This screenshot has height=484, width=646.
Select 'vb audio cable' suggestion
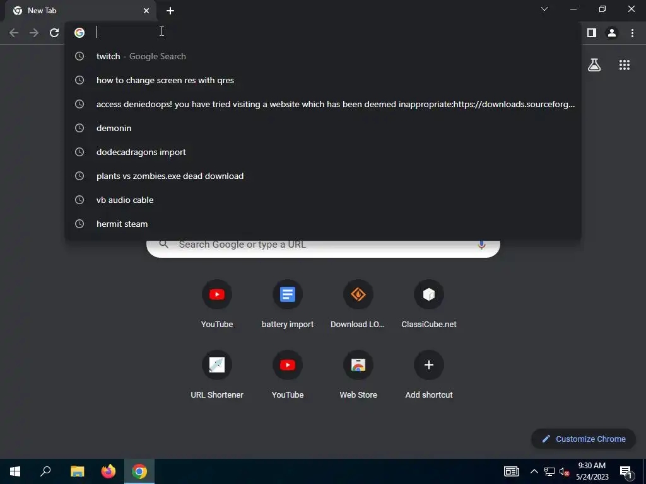pyautogui.click(x=323, y=200)
